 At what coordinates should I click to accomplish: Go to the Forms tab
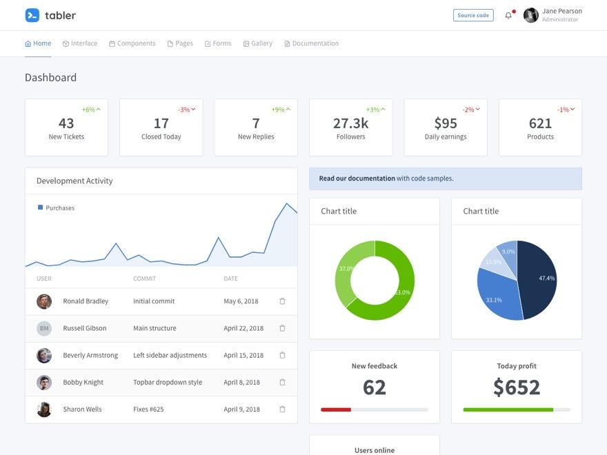(x=218, y=43)
